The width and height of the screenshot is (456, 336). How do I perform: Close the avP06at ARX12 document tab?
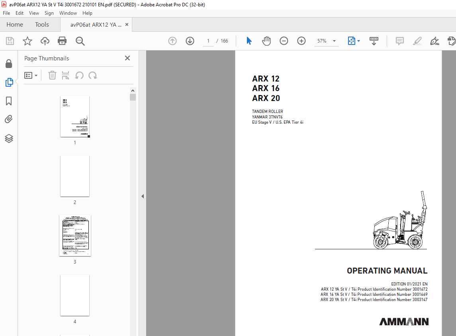tap(127, 25)
